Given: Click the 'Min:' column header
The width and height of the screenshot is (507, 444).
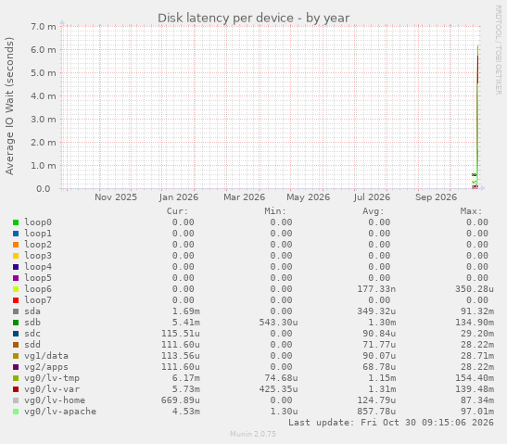Looking at the screenshot, I should [275, 211].
